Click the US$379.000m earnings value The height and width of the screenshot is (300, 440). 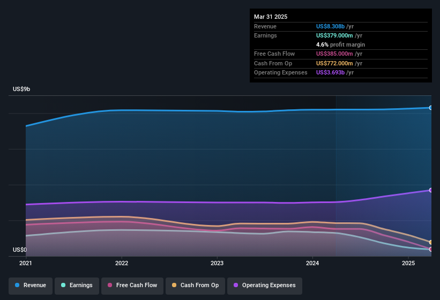point(334,35)
